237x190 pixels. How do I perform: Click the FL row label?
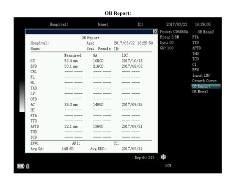(32, 77)
